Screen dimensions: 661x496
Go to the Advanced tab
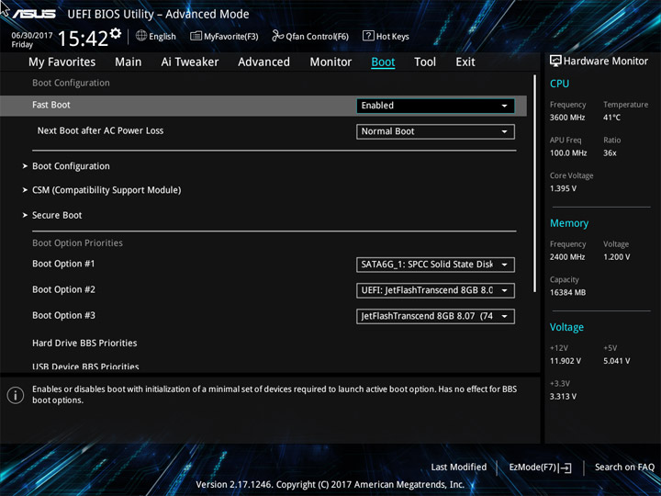(263, 62)
